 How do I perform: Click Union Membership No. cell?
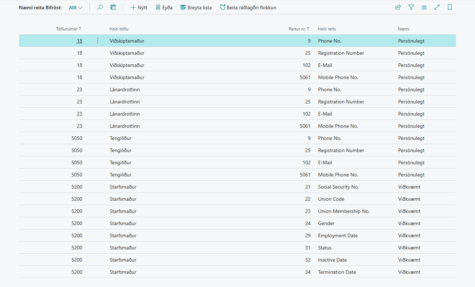344,211
